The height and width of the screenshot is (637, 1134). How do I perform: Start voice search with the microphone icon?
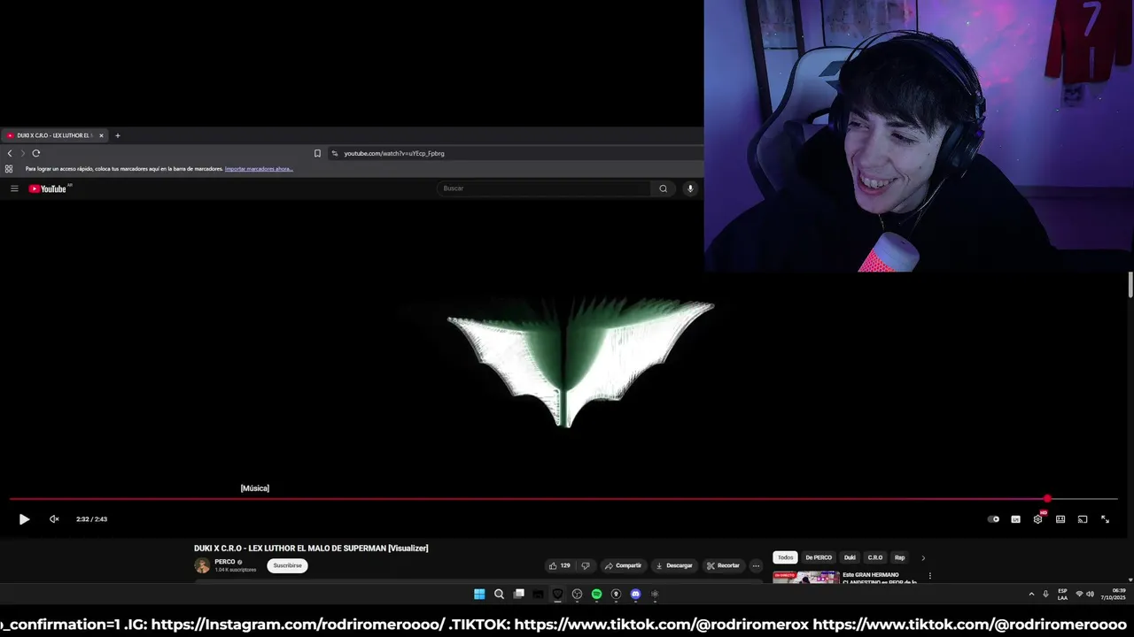690,188
